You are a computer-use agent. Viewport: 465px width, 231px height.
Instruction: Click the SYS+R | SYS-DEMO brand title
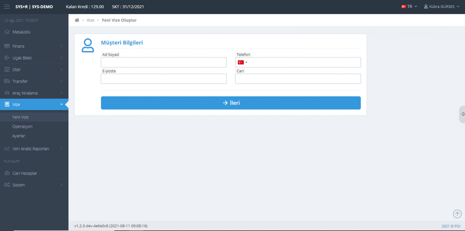point(34,7)
